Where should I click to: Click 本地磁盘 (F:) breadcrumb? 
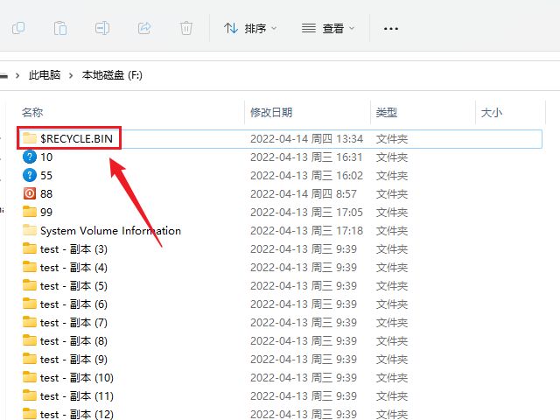coord(112,75)
